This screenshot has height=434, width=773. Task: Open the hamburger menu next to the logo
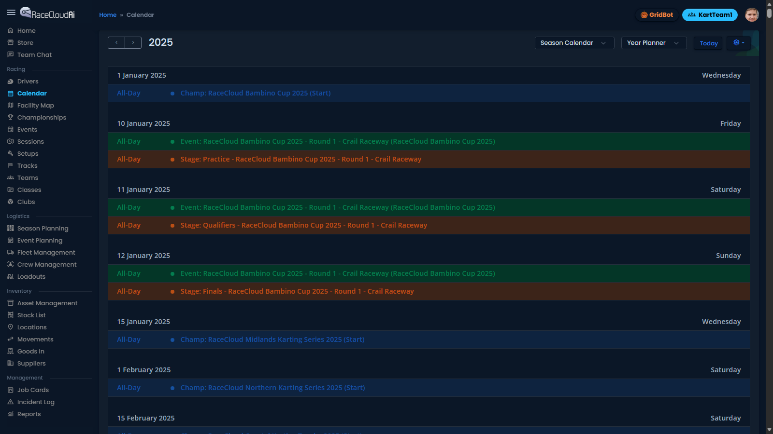pyautogui.click(x=11, y=13)
